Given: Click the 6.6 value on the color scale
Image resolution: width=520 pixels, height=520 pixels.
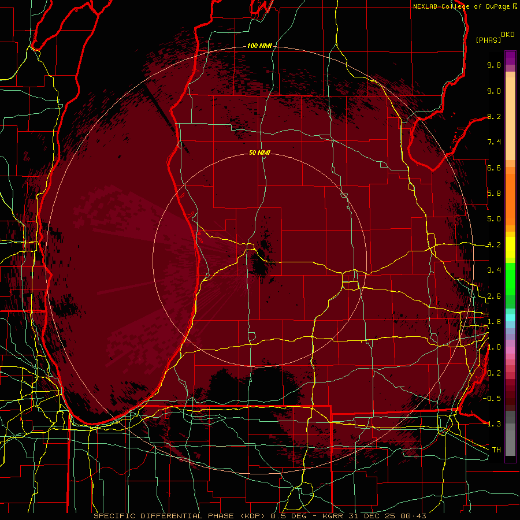Looking at the screenshot, I should 494,168.
